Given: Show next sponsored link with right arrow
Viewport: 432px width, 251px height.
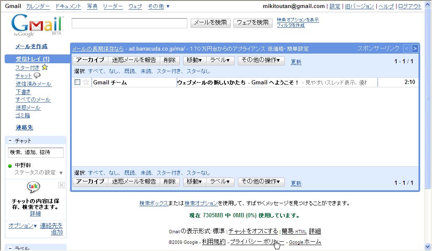Looking at the screenshot, I should (415, 49).
